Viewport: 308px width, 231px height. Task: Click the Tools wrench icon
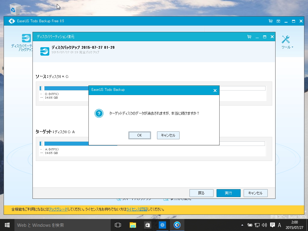click(286, 39)
